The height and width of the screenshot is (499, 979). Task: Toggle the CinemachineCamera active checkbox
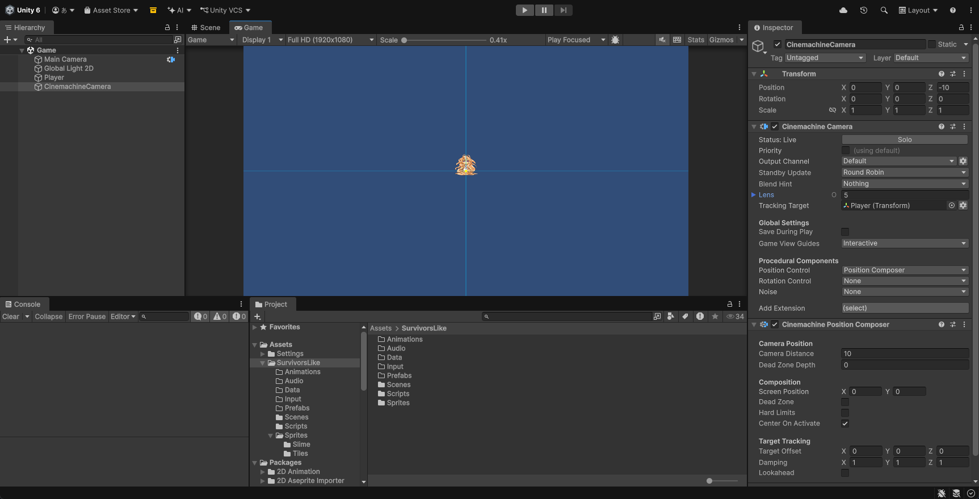coord(778,44)
